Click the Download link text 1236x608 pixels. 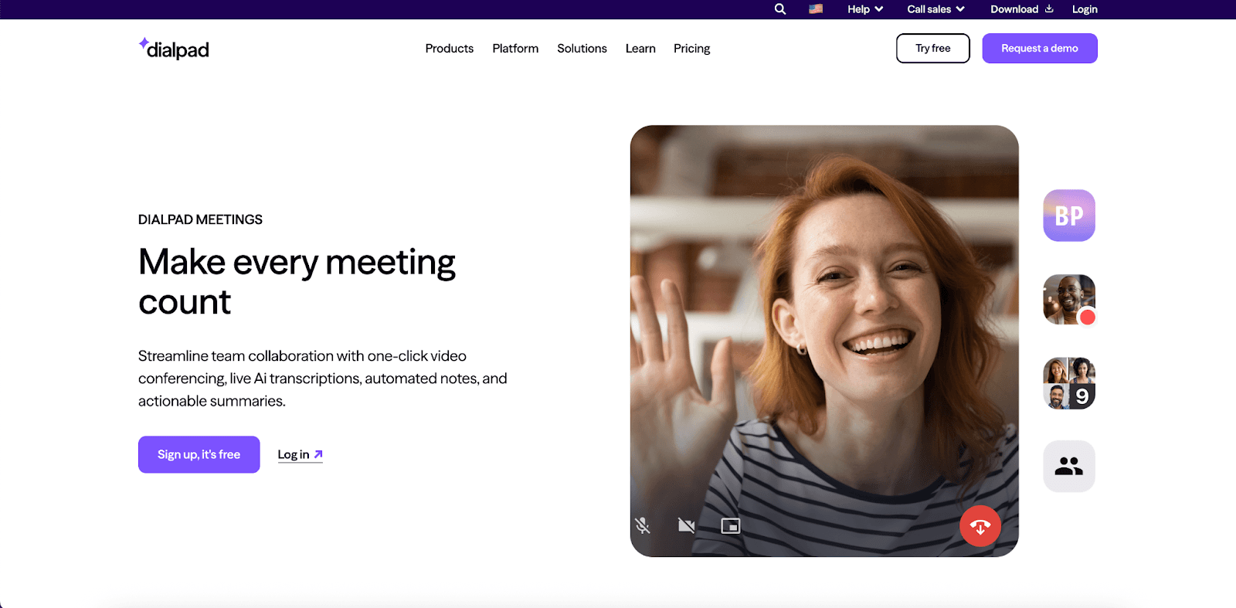(1014, 9)
